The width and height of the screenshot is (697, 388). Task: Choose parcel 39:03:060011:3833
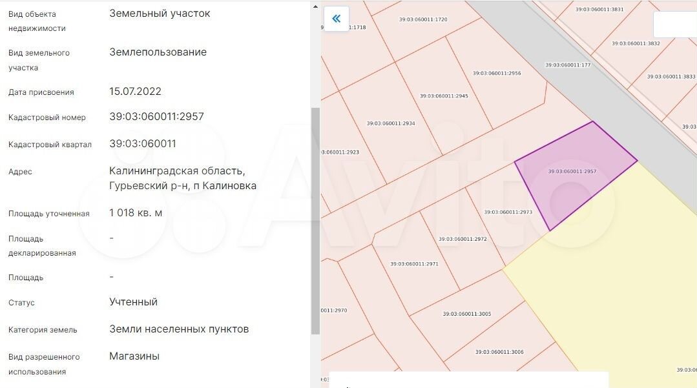671,76
